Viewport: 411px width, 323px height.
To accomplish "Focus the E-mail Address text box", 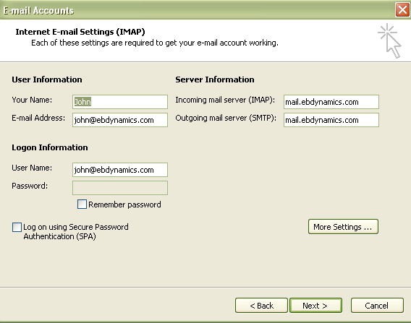I will tap(120, 120).
